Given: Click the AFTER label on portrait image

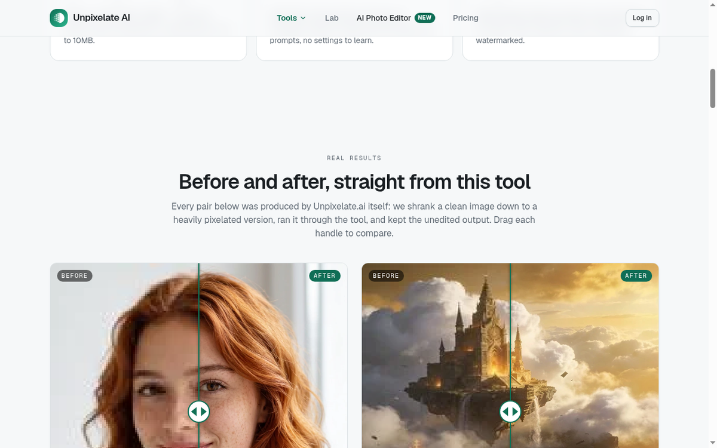Looking at the screenshot, I should pos(325,275).
